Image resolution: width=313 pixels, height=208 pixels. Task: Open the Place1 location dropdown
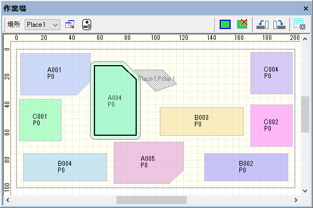[x=42, y=25]
